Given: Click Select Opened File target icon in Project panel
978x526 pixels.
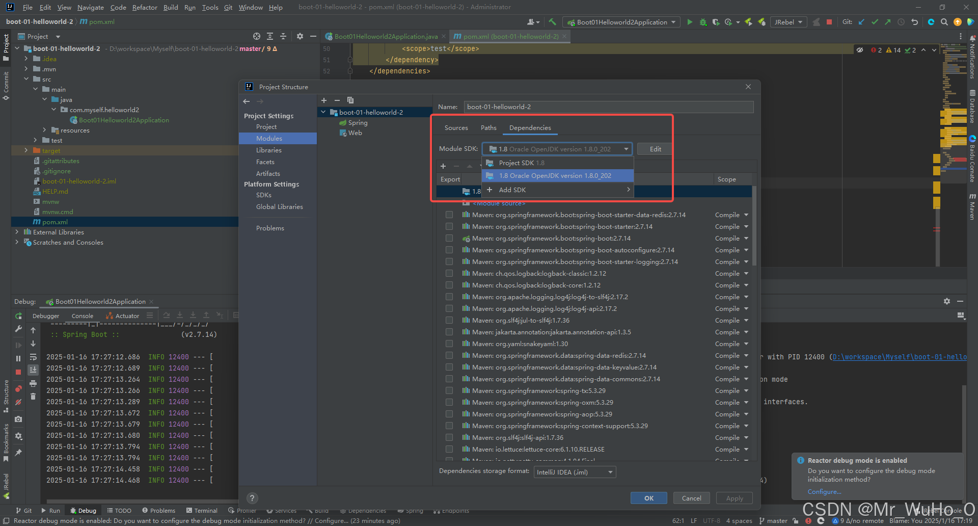Looking at the screenshot, I should [257, 36].
